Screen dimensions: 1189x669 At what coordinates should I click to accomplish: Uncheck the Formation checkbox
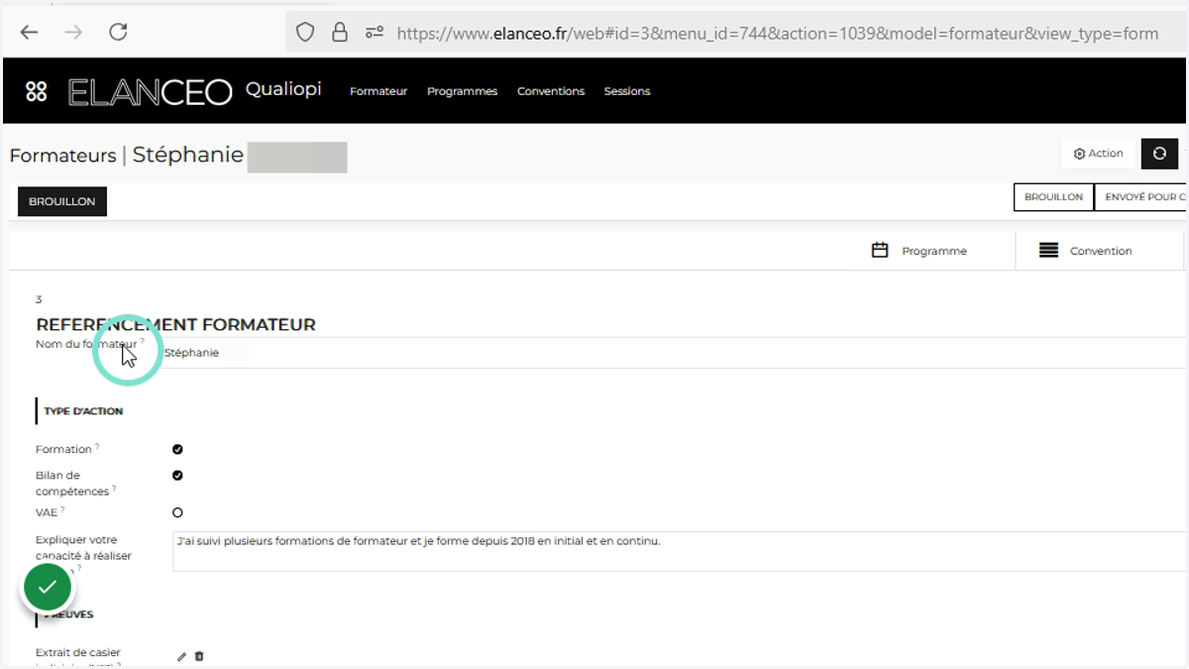177,449
